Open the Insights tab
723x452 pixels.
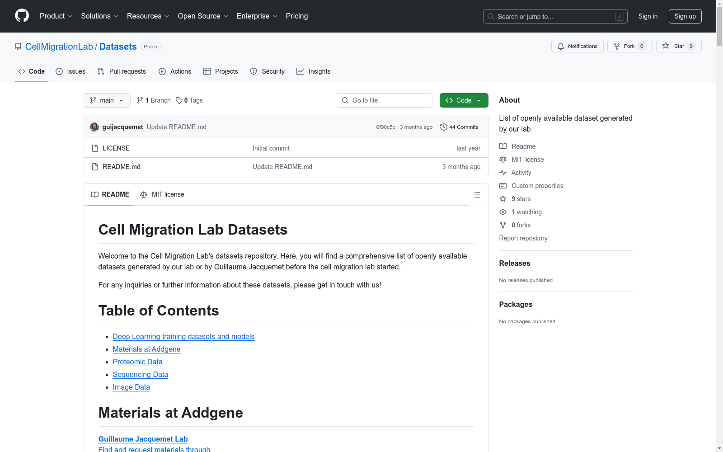click(314, 71)
